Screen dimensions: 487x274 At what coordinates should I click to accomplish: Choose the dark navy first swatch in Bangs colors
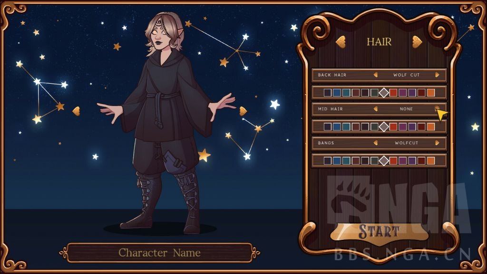pos(327,161)
